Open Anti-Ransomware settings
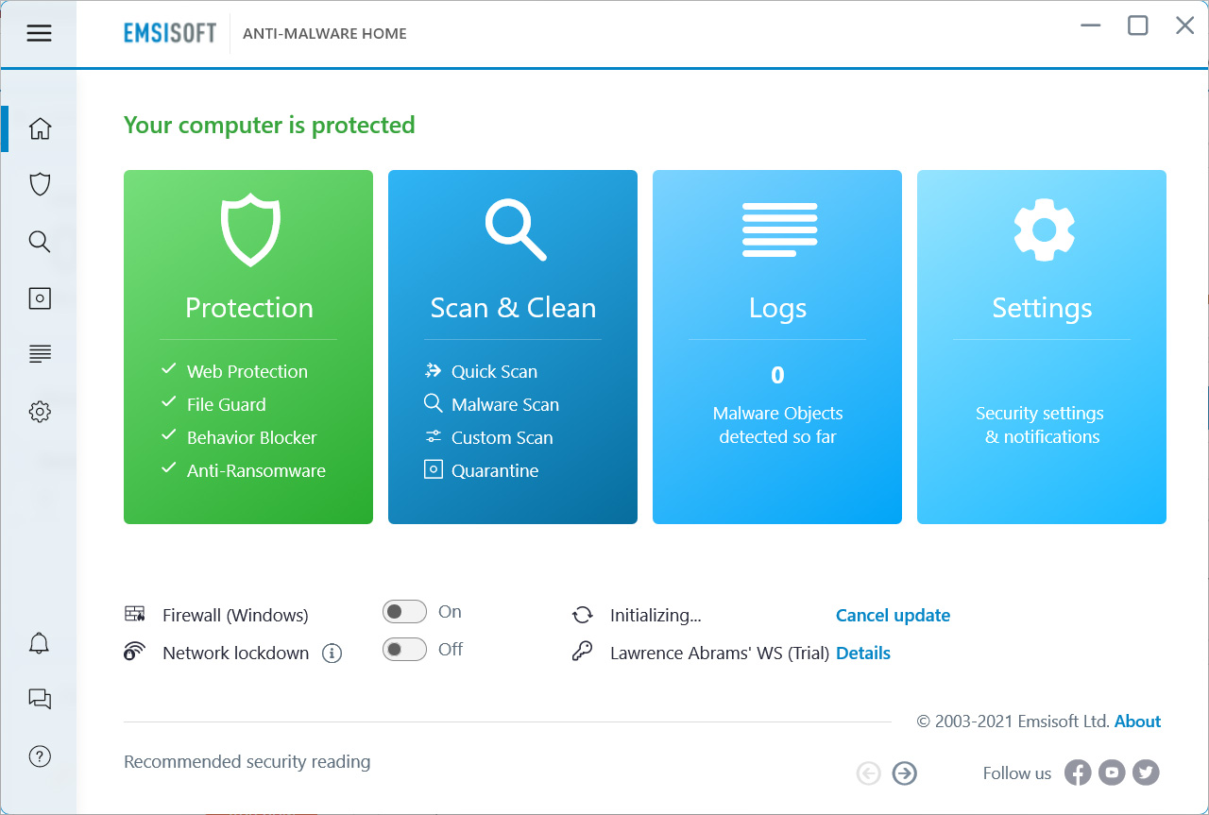 click(x=256, y=470)
